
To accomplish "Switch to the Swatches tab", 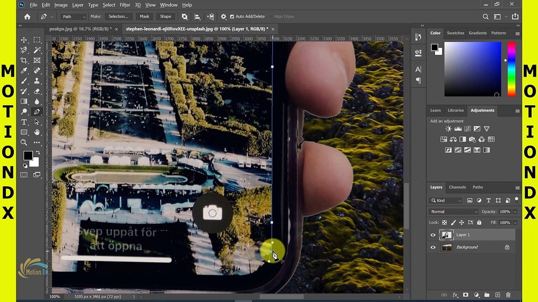I will (456, 33).
